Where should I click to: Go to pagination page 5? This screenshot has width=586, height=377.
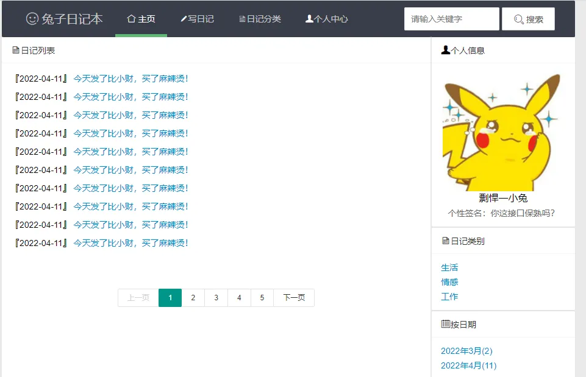(262, 297)
